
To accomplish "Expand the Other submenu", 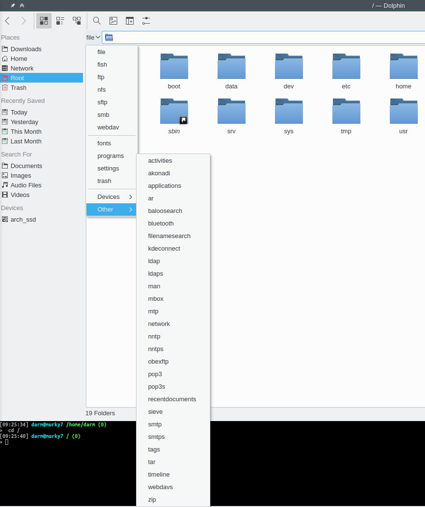I will (111, 210).
